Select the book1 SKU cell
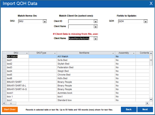 coord(17,93)
